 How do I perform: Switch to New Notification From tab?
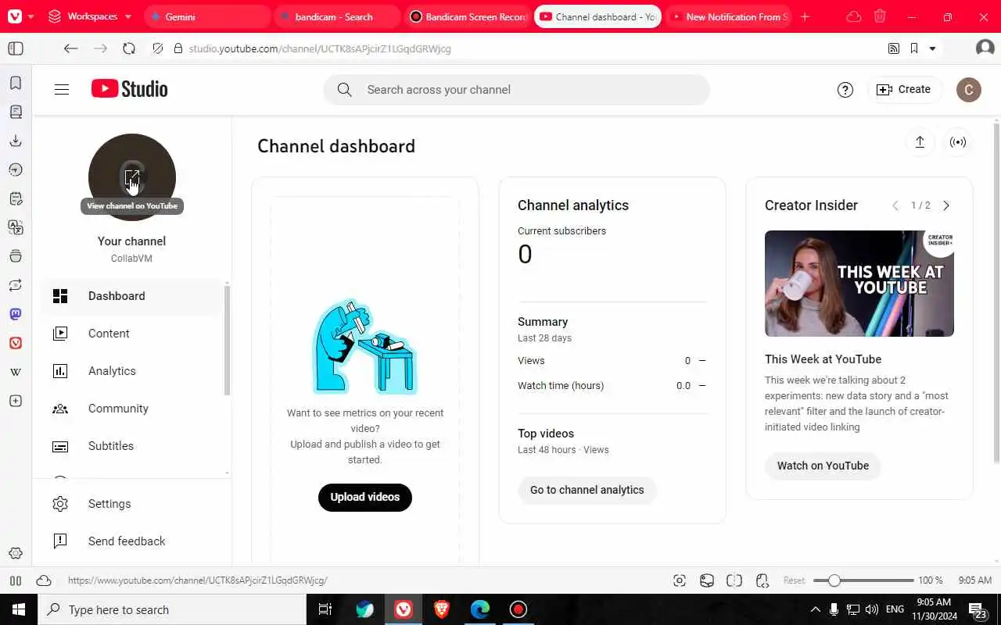click(x=727, y=16)
